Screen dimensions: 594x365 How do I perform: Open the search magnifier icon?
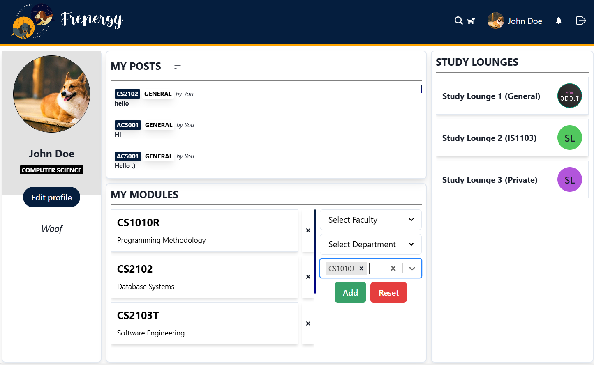point(458,21)
